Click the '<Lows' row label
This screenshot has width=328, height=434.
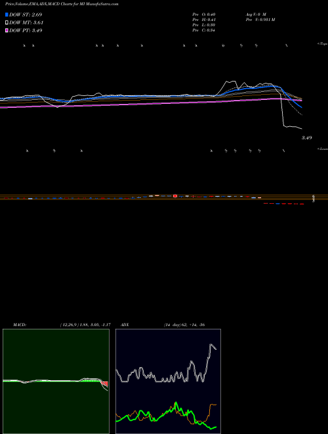pos(322,149)
